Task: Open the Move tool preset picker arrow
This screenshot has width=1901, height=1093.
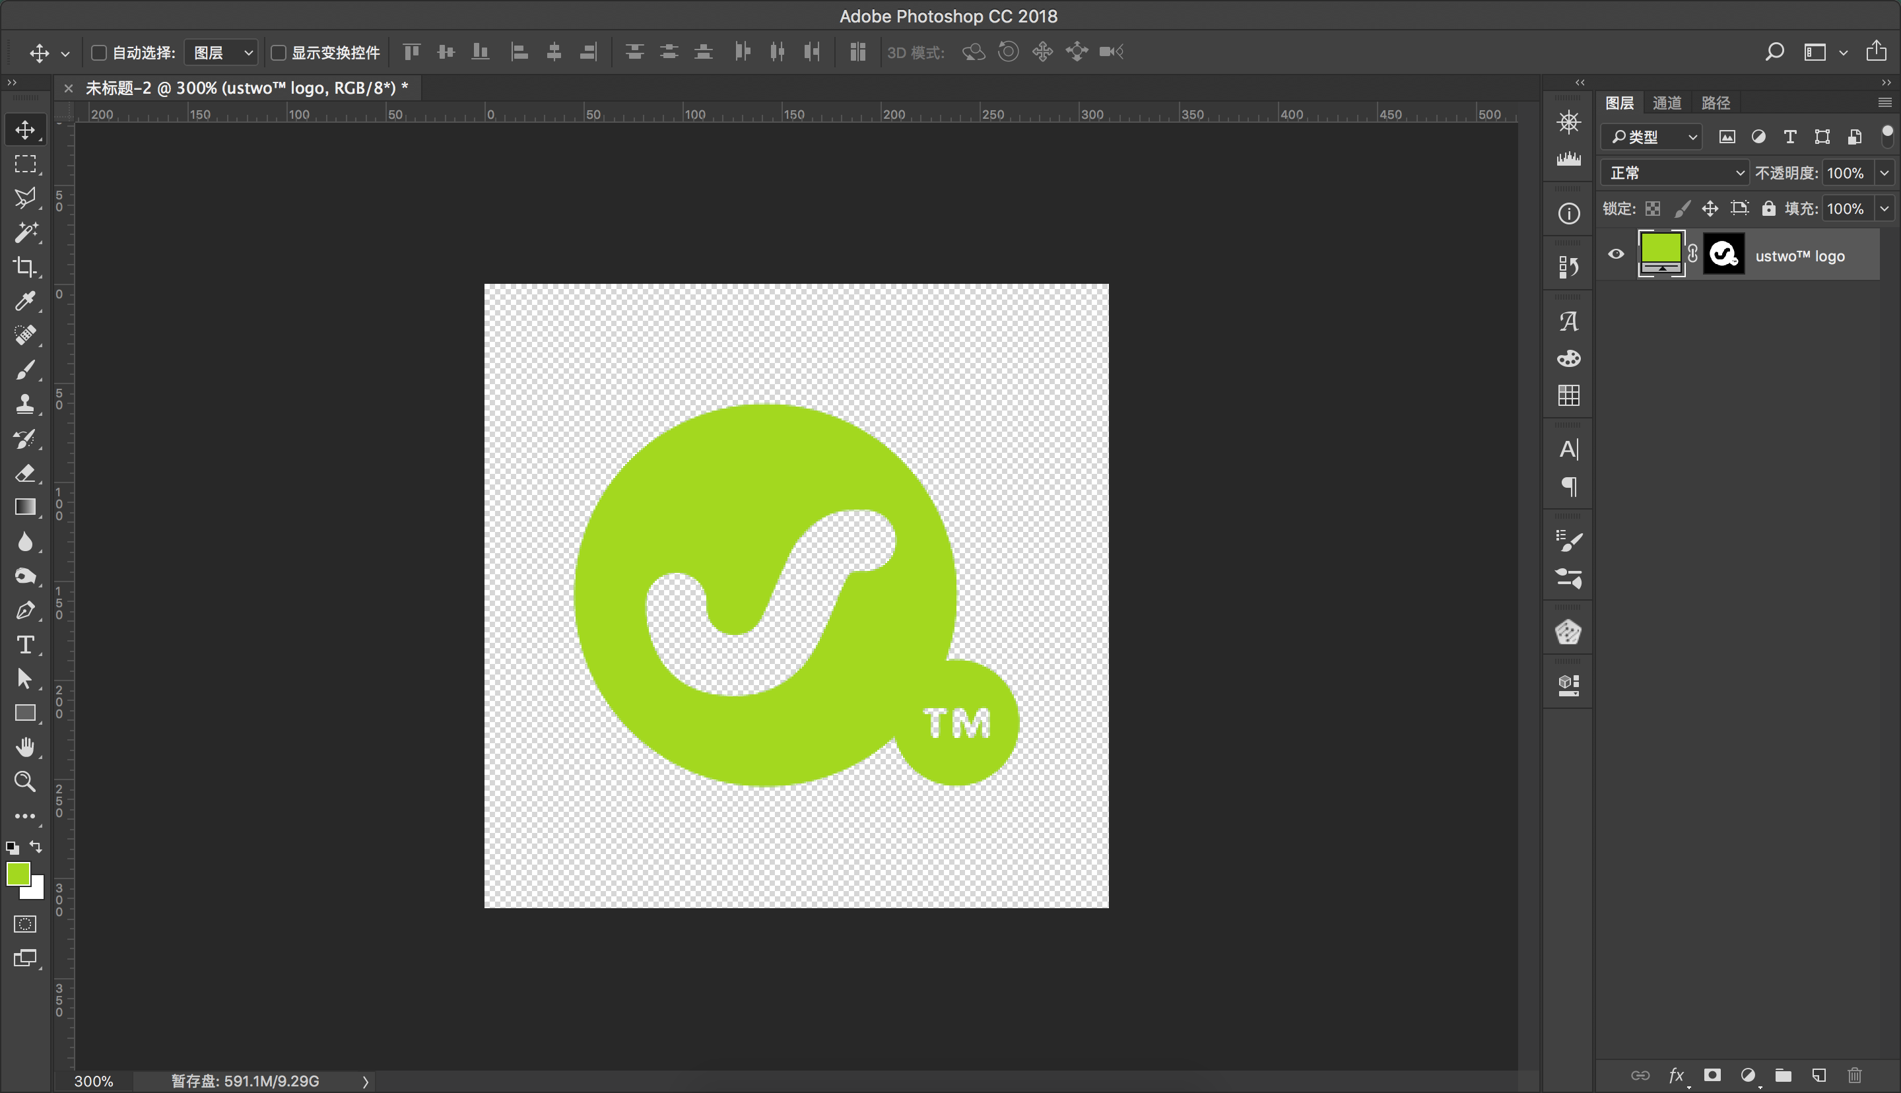Action: click(x=65, y=53)
